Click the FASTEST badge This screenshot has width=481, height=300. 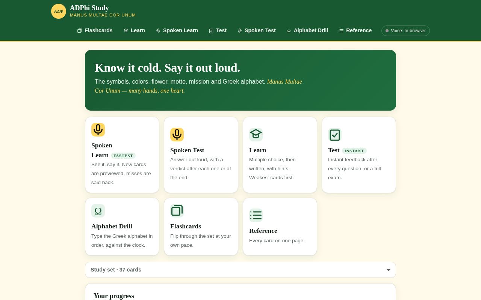[x=123, y=156]
